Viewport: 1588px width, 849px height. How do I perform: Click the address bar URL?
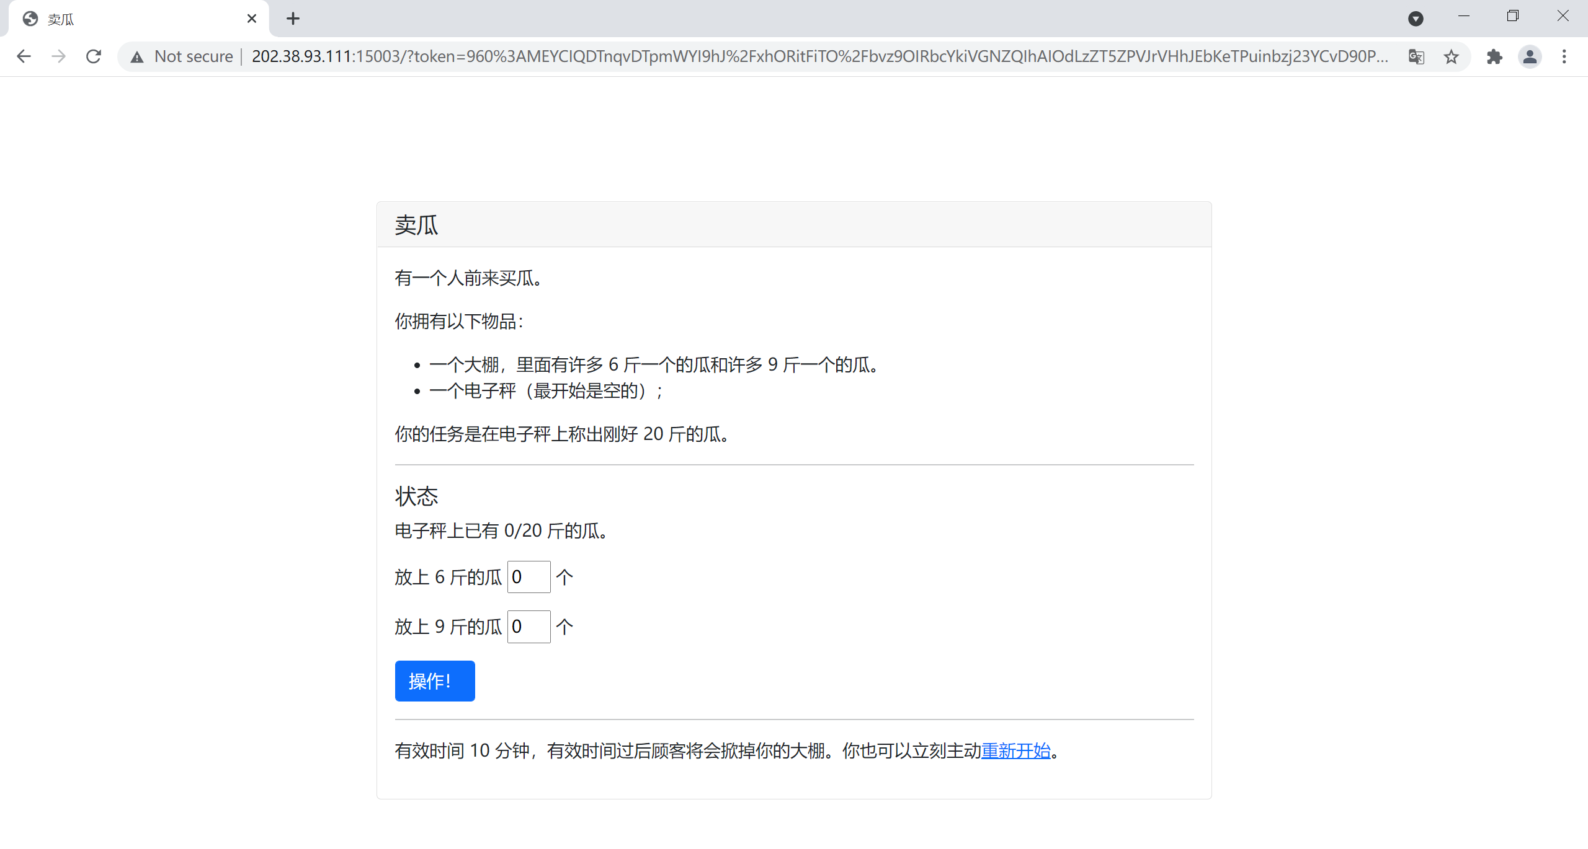click(x=819, y=56)
